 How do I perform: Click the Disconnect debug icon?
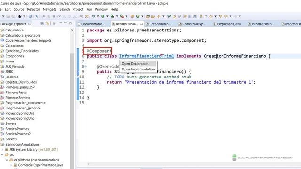point(59,16)
